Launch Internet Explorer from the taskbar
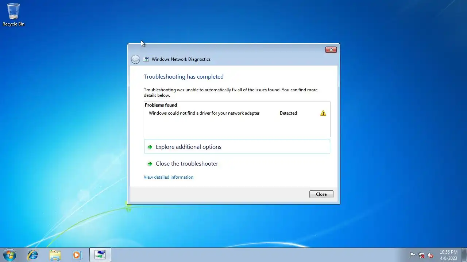The height and width of the screenshot is (262, 467). 33,255
